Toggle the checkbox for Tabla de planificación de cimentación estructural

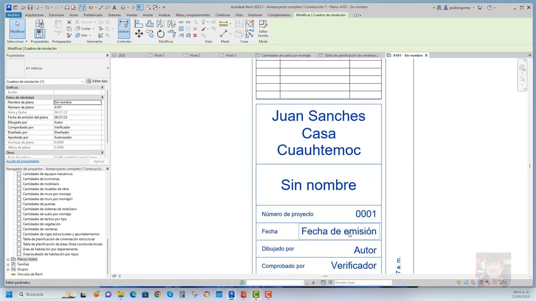[19, 239]
